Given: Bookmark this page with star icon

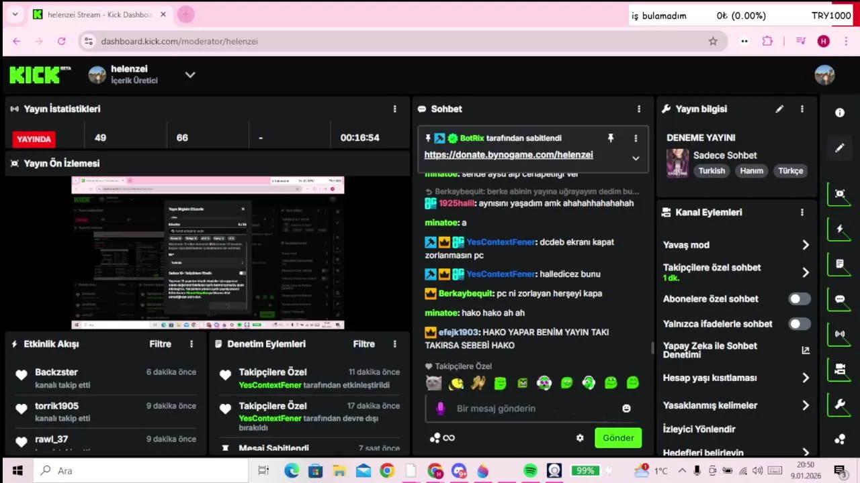Looking at the screenshot, I should 713,41.
